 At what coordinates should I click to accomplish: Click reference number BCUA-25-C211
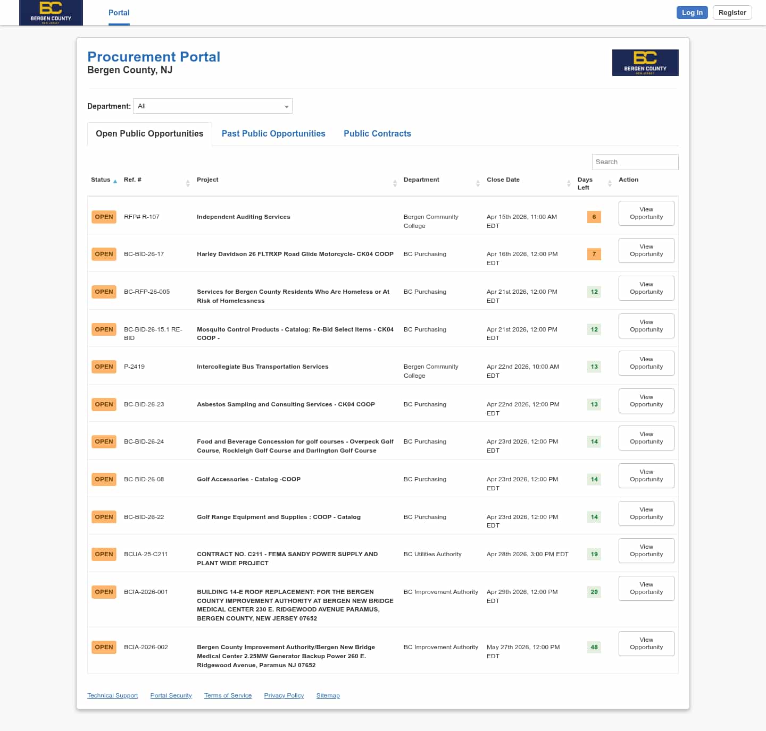(x=146, y=555)
